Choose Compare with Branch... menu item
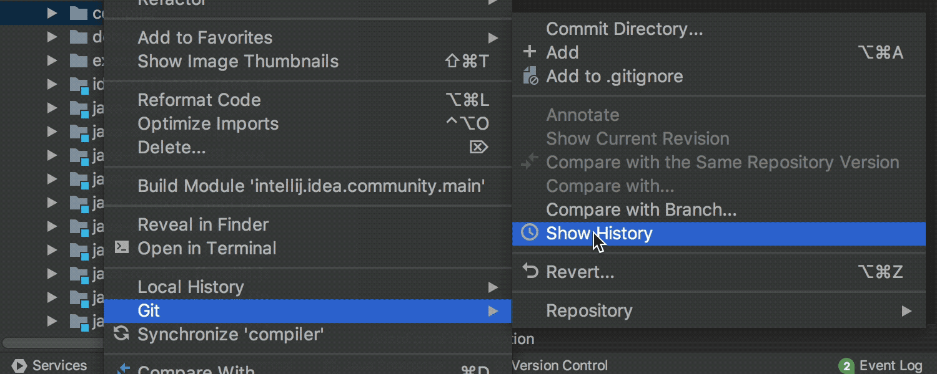Image resolution: width=937 pixels, height=374 pixels. pos(641,209)
